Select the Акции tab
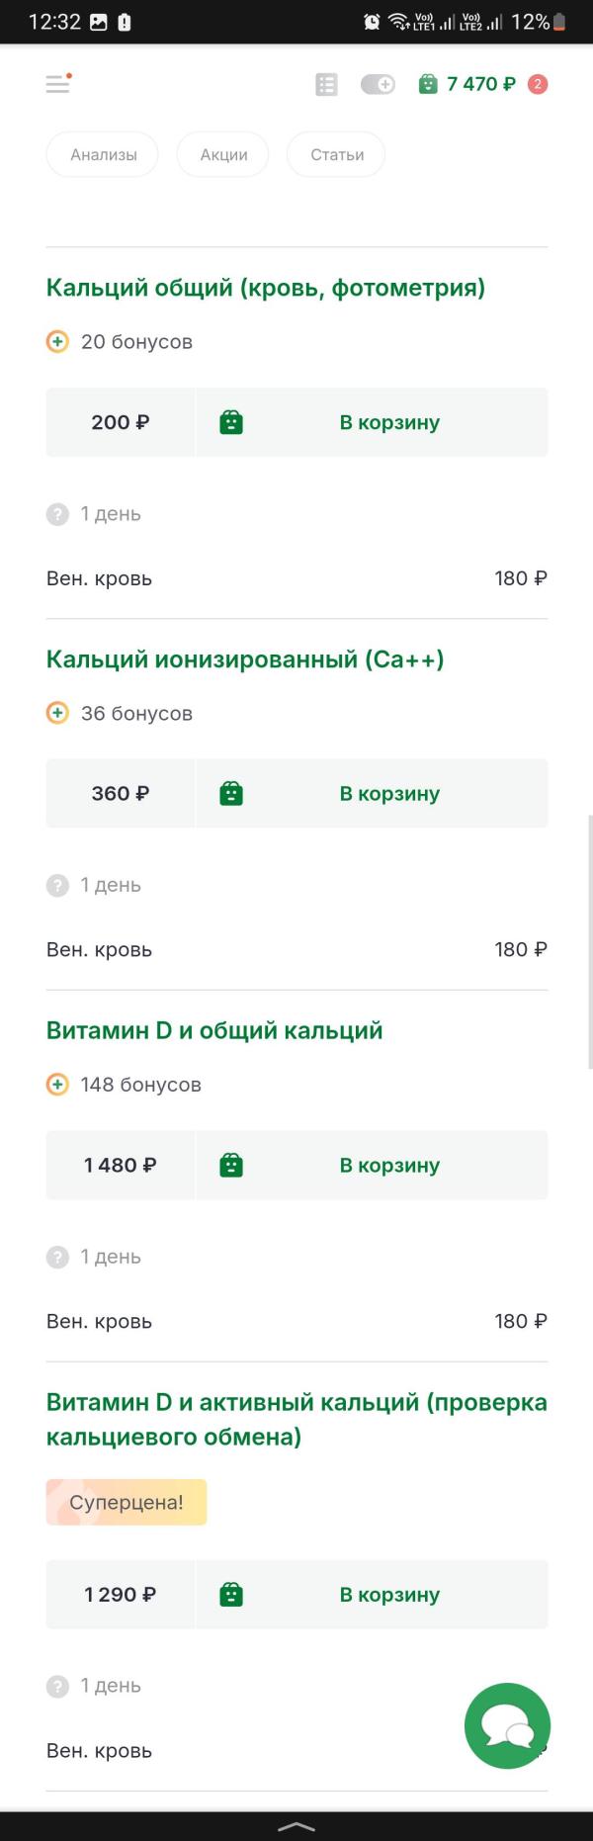 pos(223,154)
